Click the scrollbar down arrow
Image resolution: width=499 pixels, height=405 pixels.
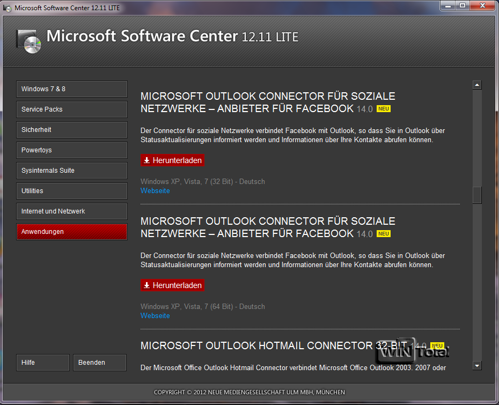point(476,366)
